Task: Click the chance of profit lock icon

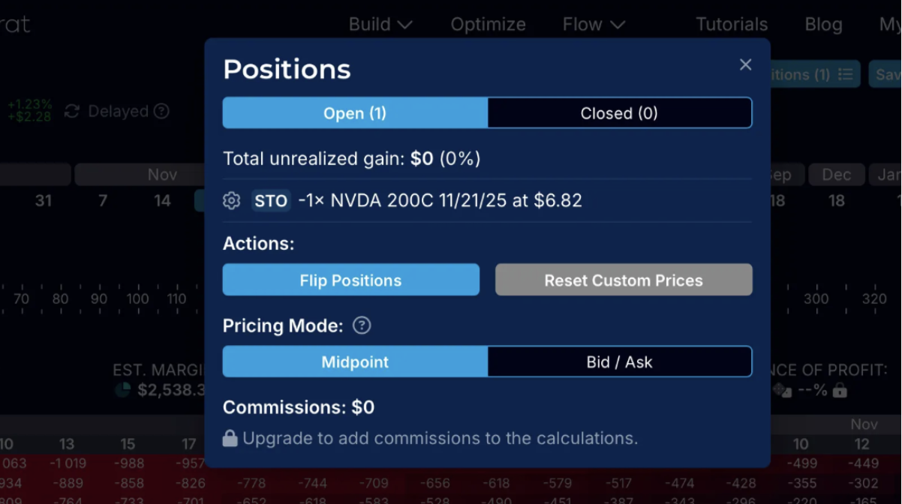Action: 840,391
